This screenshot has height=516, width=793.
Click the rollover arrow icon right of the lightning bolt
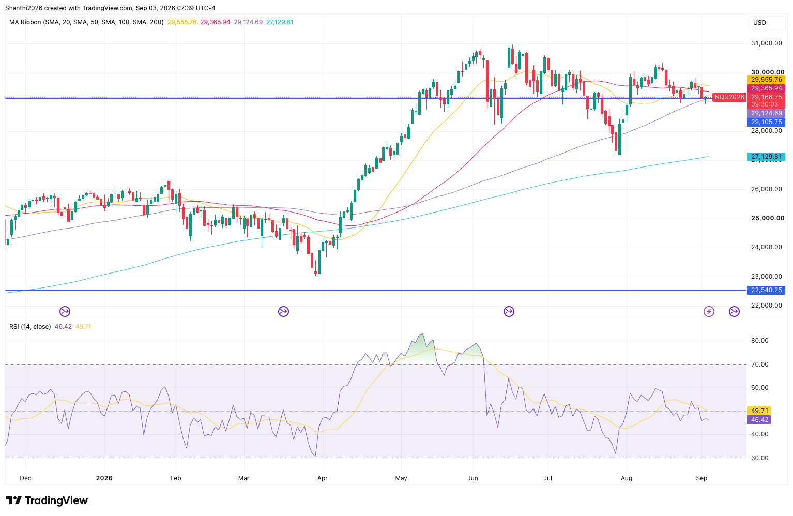(734, 311)
